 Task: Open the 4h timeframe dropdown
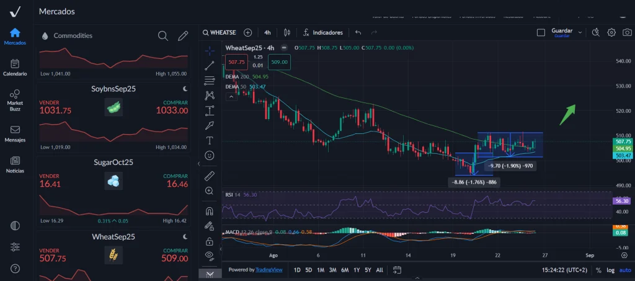click(267, 32)
